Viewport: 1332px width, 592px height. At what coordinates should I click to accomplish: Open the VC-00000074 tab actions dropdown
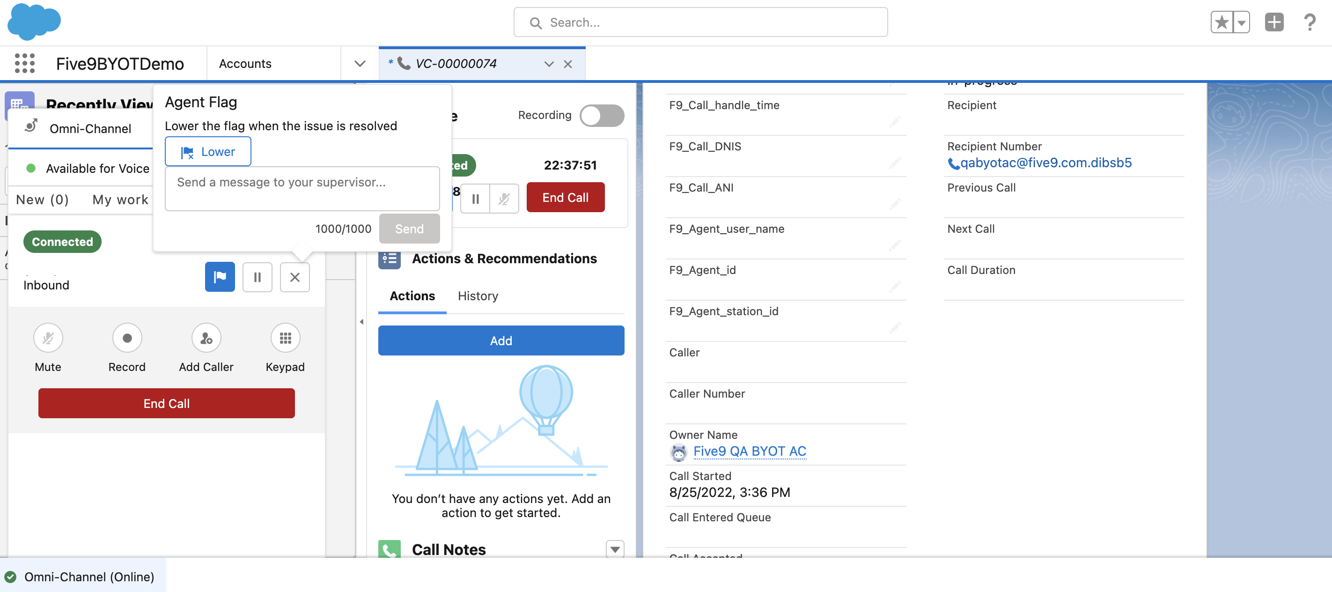pos(549,64)
